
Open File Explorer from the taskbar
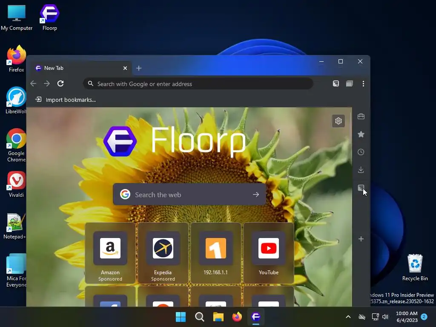218,317
